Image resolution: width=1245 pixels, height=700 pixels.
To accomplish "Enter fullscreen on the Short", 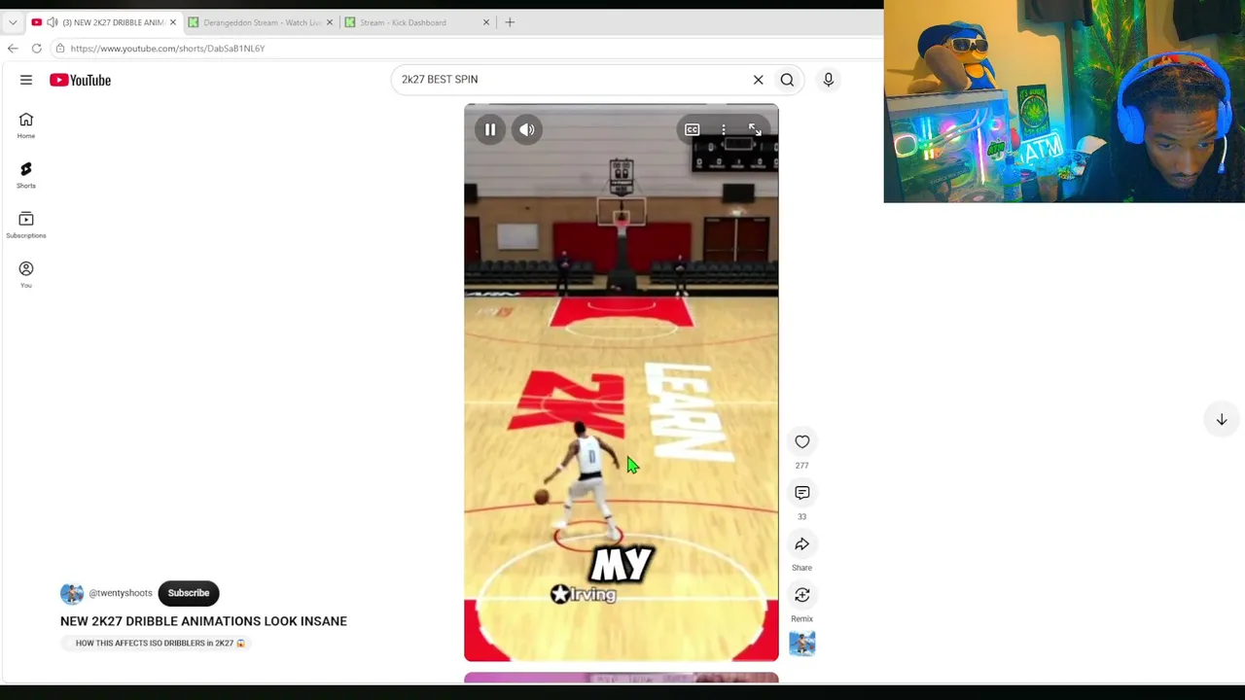I will [x=755, y=129].
